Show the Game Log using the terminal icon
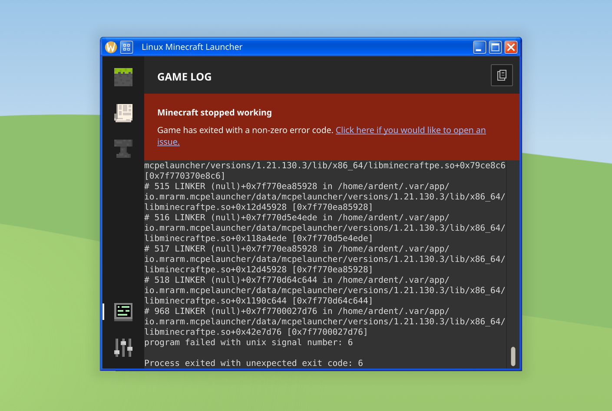Viewport: 612px width, 411px height. point(123,312)
